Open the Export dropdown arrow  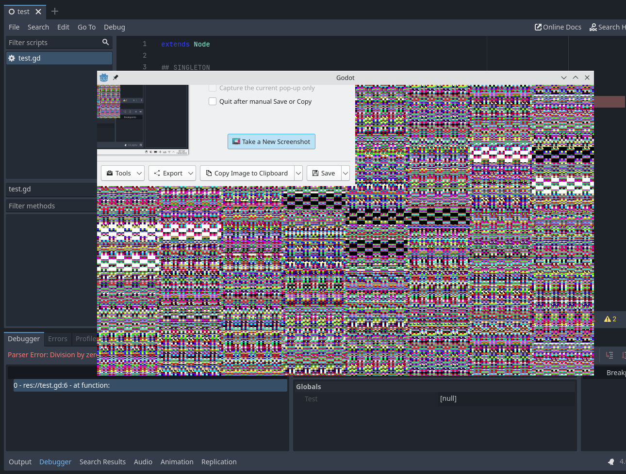pyautogui.click(x=190, y=173)
